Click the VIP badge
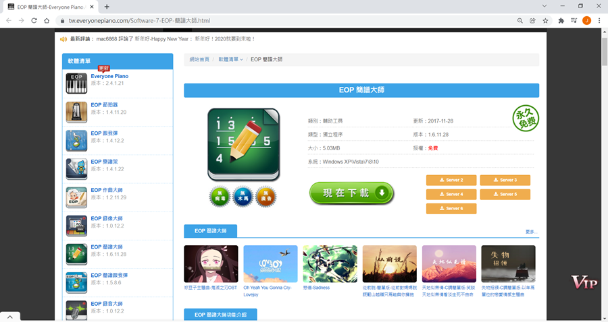The height and width of the screenshot is (322, 608). 584,282
